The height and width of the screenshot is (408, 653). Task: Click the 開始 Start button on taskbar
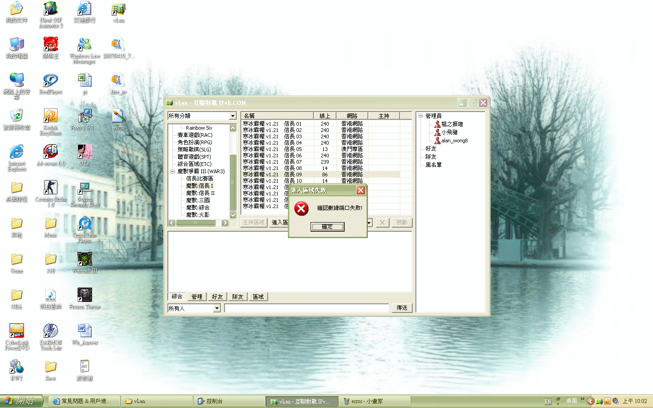tap(22, 401)
